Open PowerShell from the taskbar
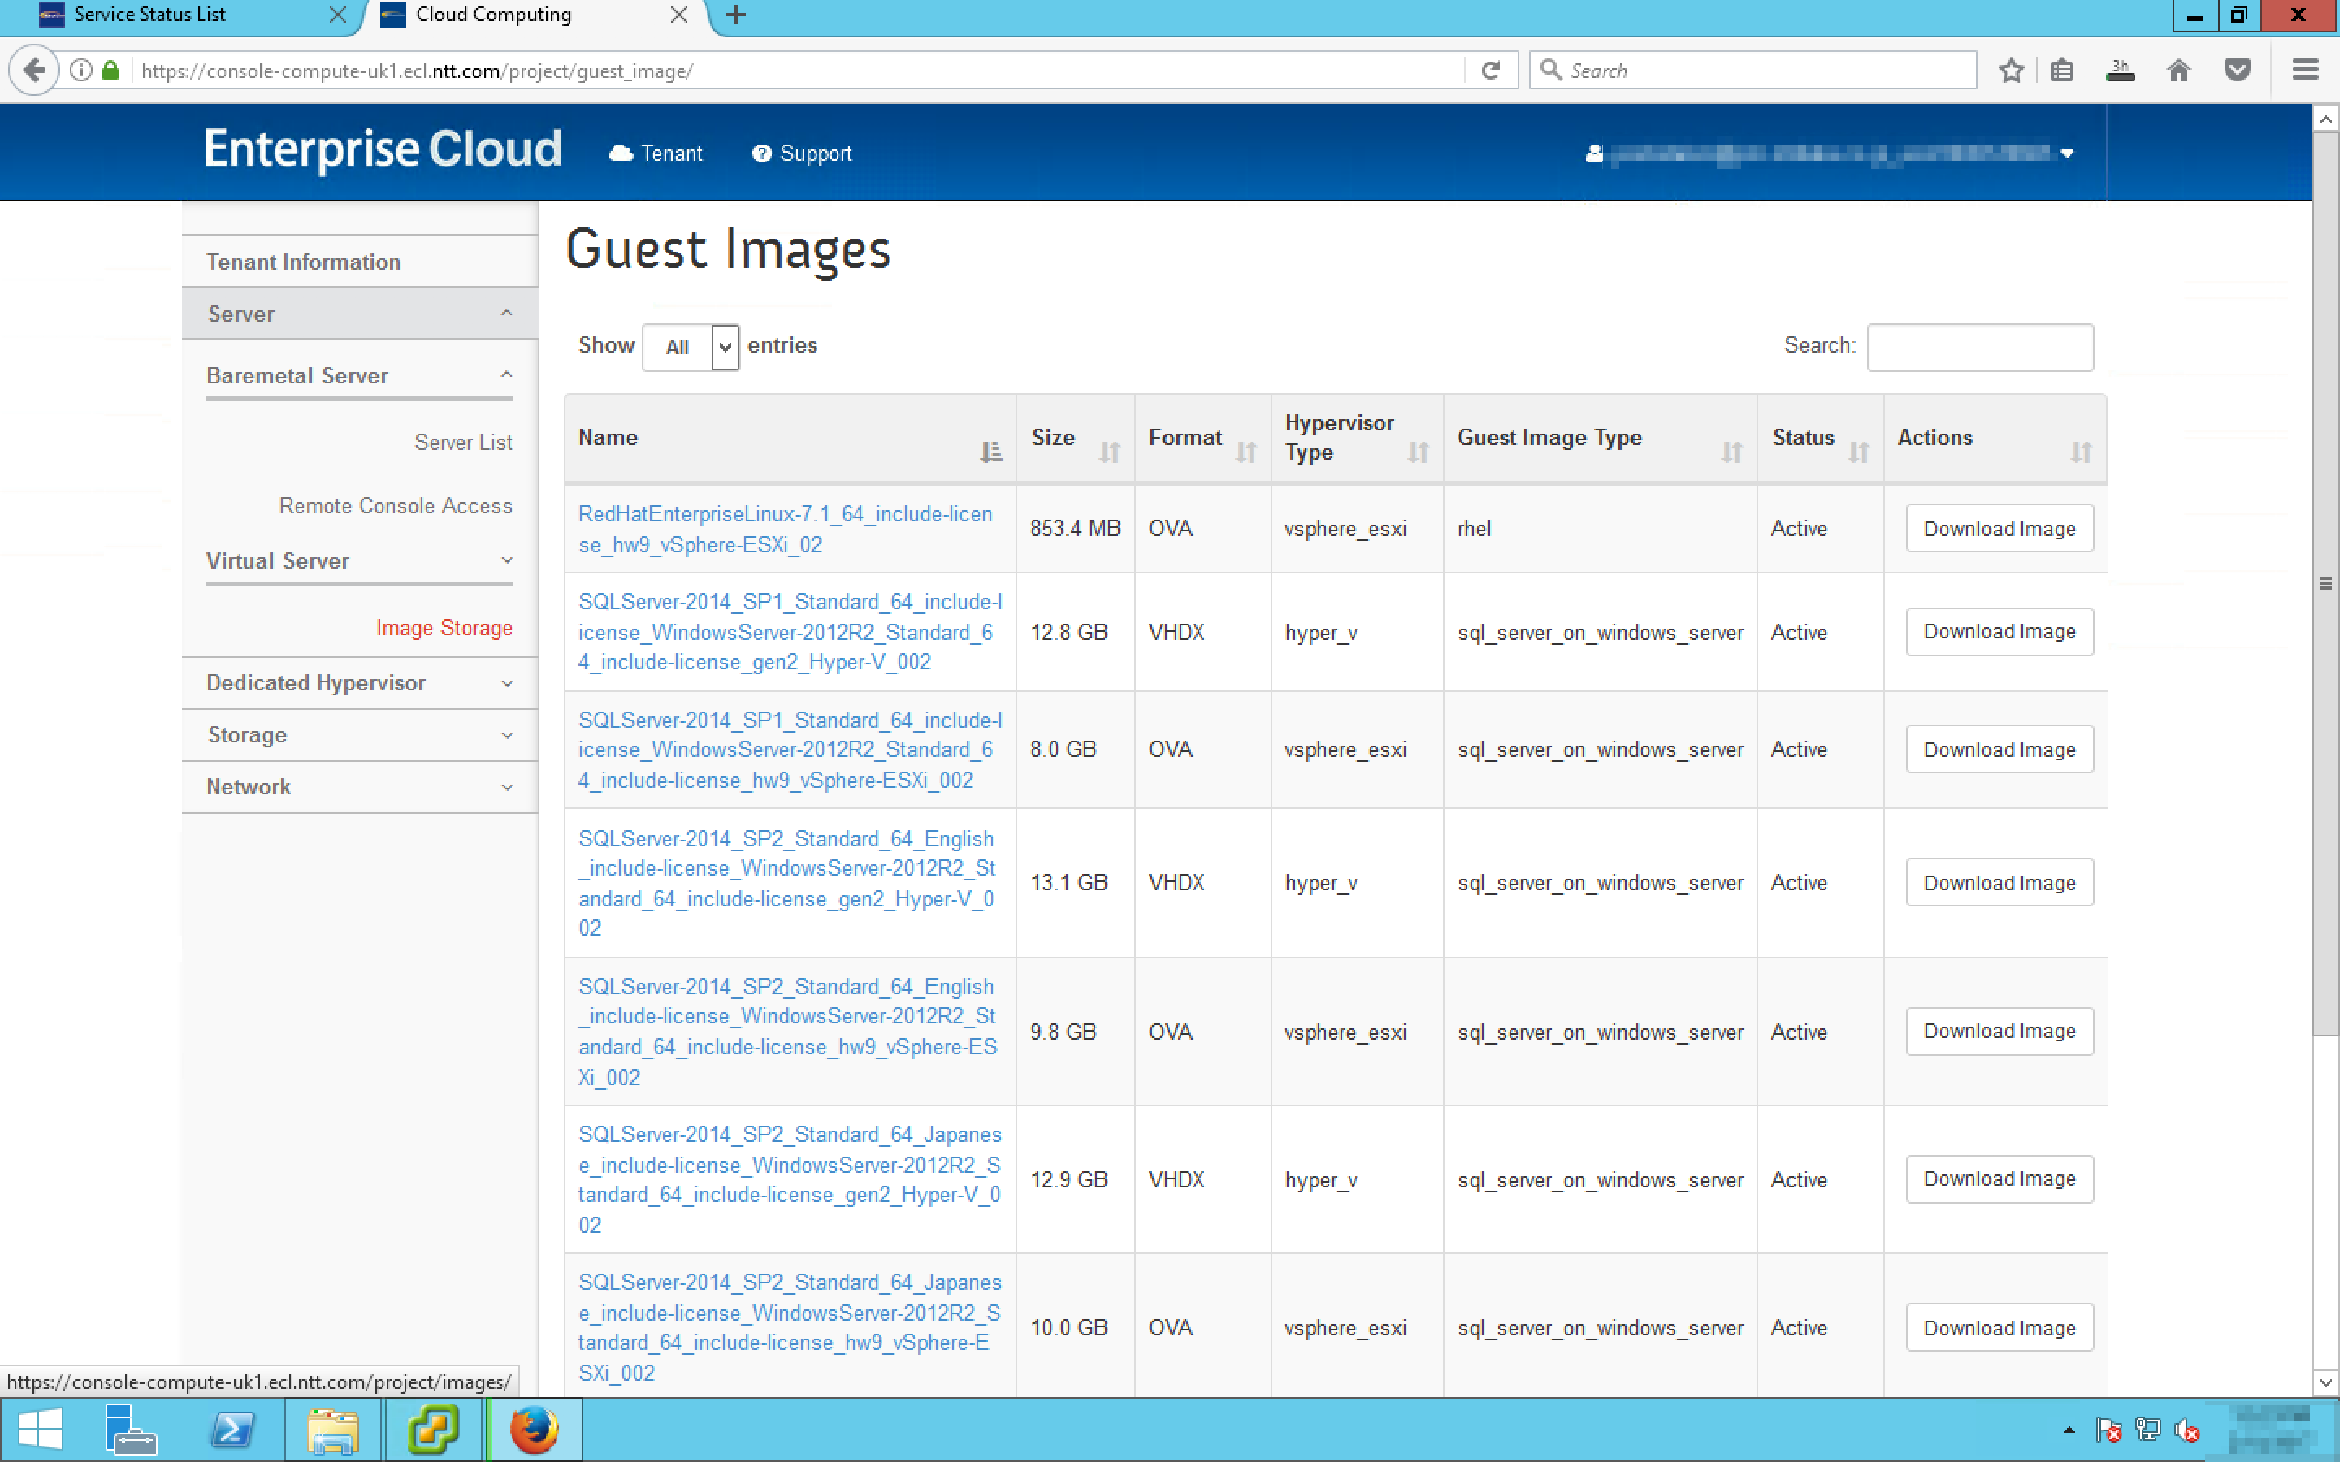 tap(233, 1430)
